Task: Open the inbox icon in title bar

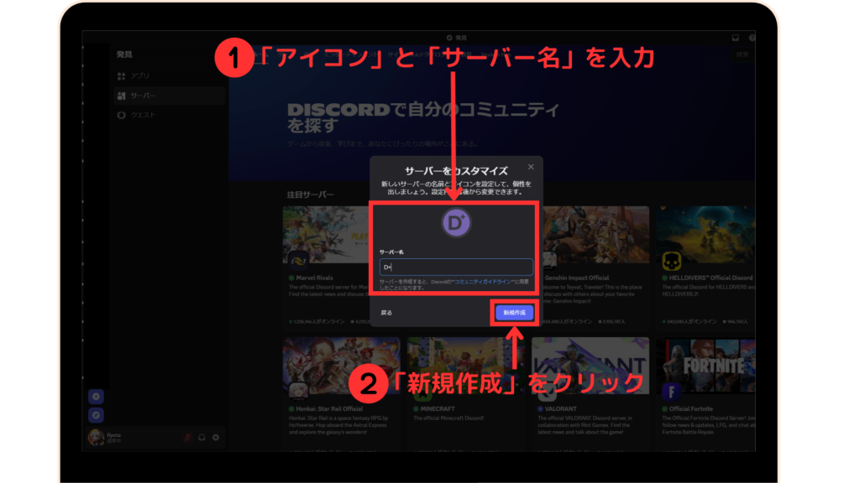Action: pyautogui.click(x=736, y=38)
